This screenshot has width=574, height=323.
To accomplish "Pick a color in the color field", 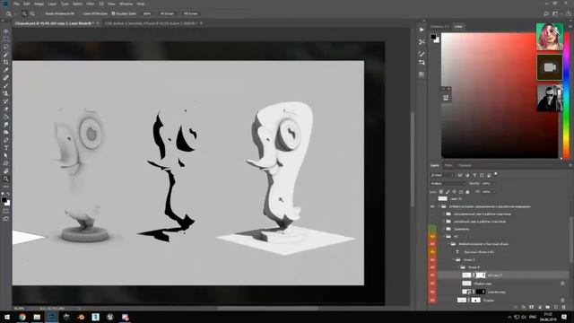I will (500, 95).
